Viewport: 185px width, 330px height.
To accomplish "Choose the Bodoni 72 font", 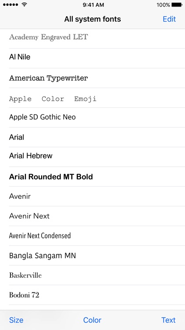I will point(92,295).
